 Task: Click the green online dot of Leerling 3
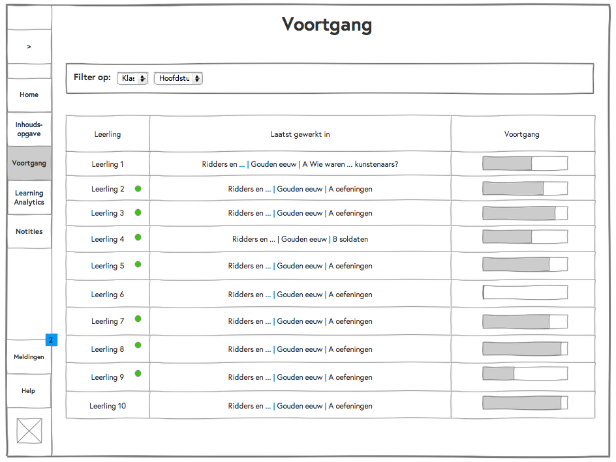tap(138, 212)
